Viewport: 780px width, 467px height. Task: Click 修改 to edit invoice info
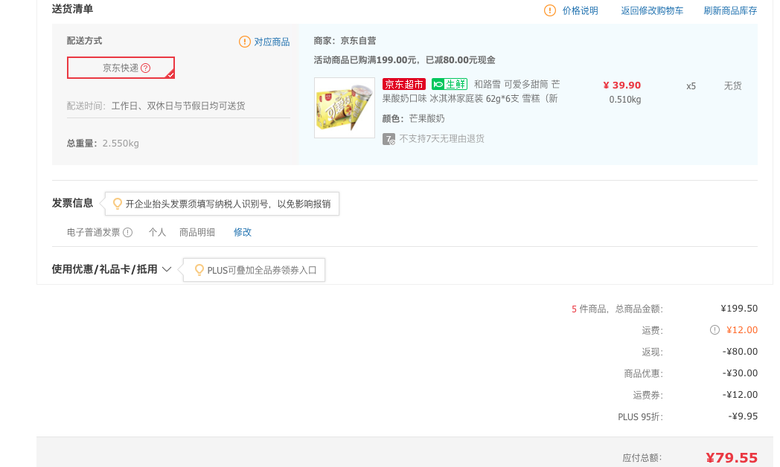tap(243, 232)
